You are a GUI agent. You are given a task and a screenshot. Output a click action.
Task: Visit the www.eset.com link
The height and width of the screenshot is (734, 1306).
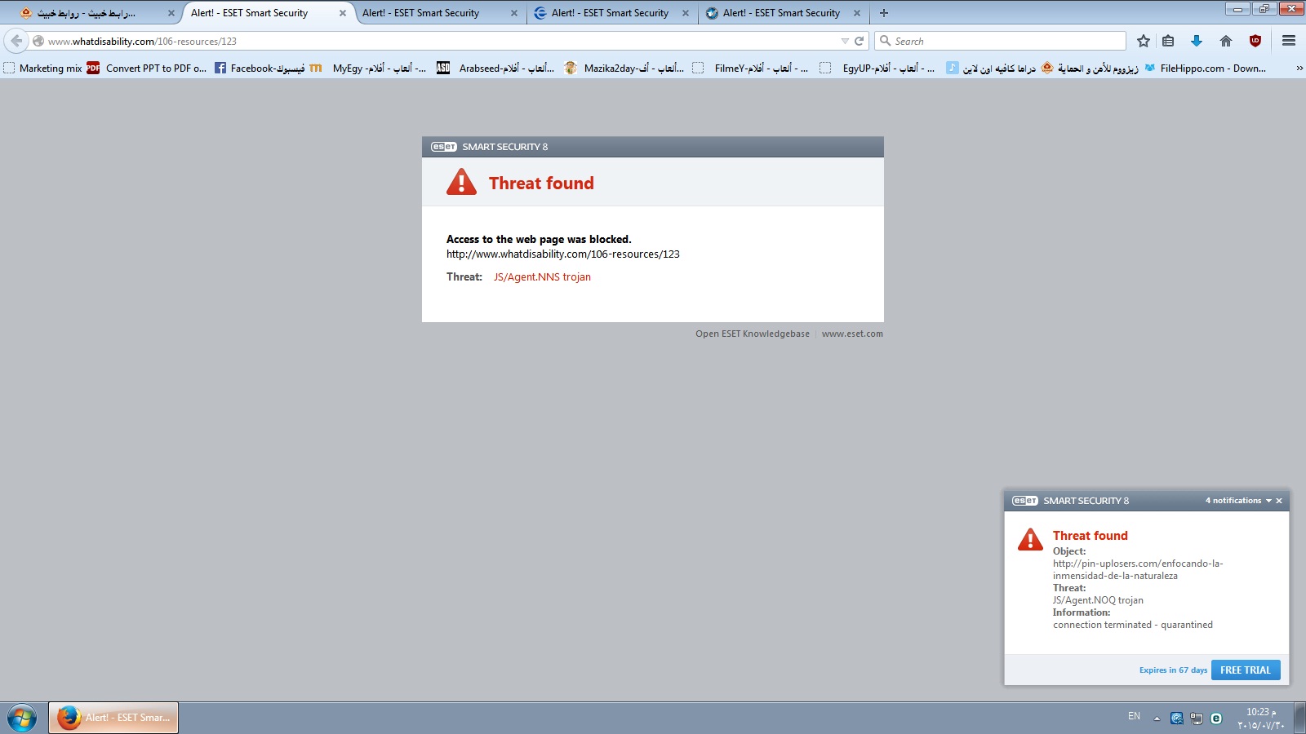pyautogui.click(x=852, y=334)
